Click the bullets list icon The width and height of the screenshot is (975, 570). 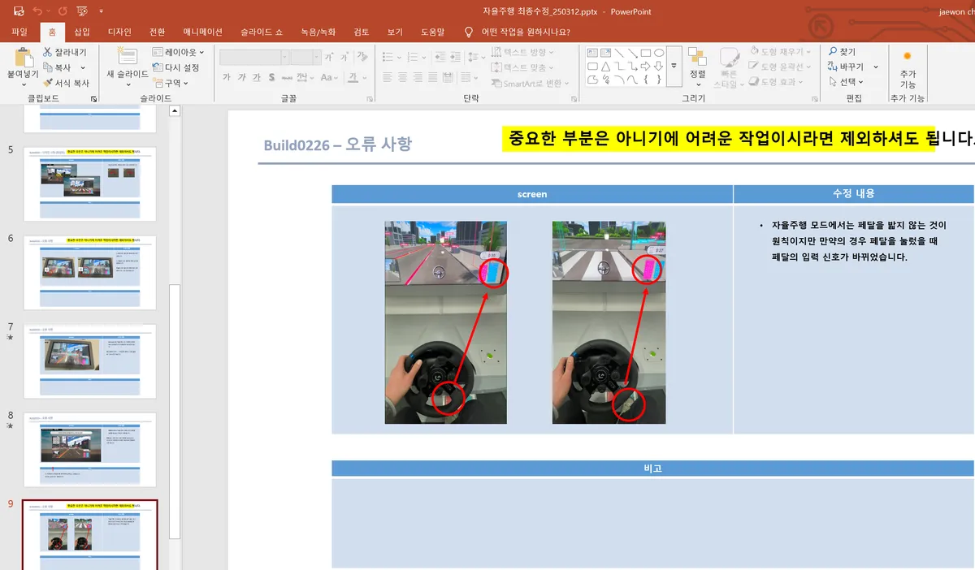(388, 57)
